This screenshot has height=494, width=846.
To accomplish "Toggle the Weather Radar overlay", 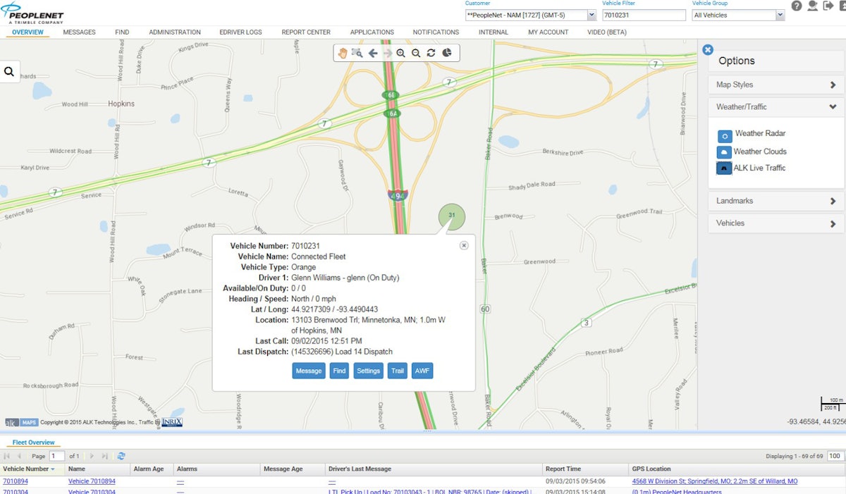I will pyautogui.click(x=724, y=134).
